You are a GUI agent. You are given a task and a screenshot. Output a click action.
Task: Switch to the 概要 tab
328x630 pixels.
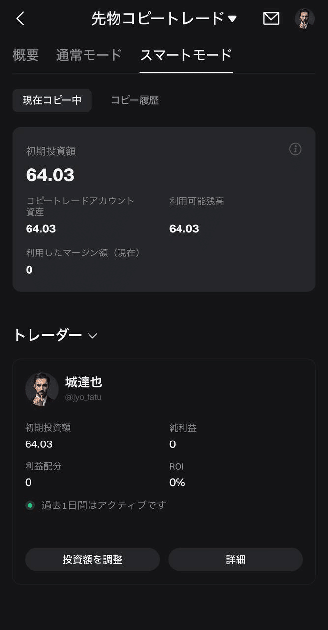click(26, 55)
